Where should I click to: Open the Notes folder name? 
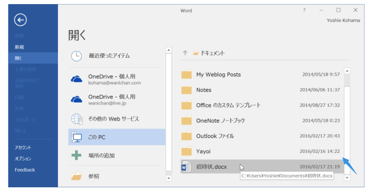[x=203, y=90]
